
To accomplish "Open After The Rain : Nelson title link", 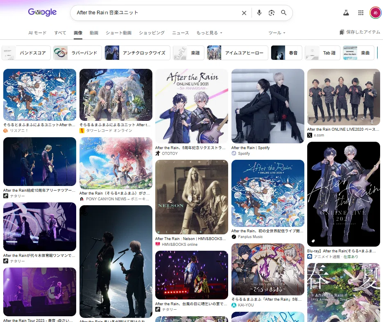I will 190,239.
